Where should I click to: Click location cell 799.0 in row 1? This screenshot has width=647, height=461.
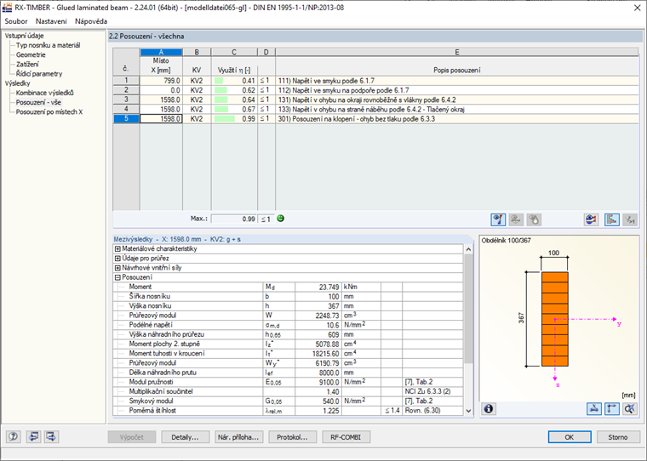(x=161, y=81)
